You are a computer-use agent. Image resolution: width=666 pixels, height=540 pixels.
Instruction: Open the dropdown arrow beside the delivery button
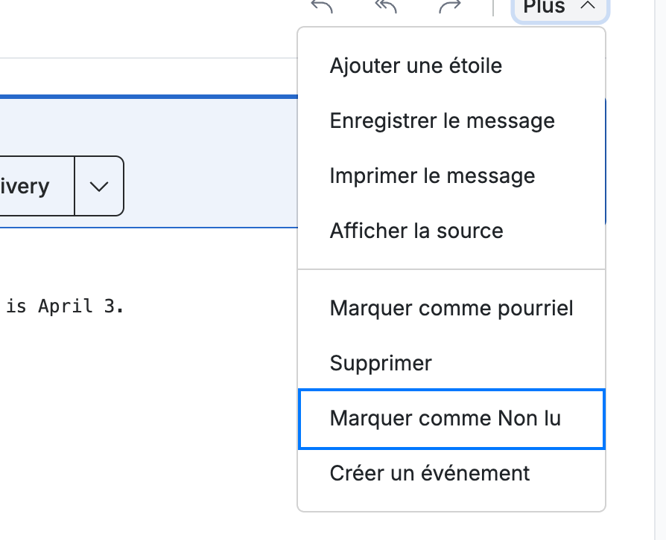pos(99,186)
